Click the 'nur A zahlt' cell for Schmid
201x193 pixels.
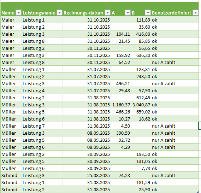pyautogui.click(x=175, y=175)
